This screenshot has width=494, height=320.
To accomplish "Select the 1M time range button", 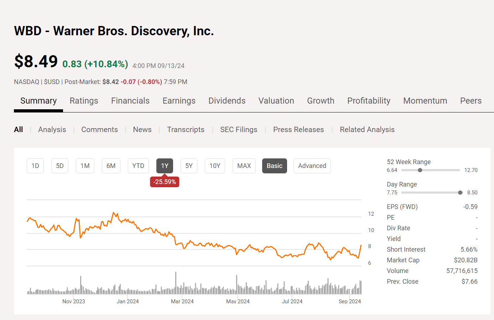I will point(85,166).
